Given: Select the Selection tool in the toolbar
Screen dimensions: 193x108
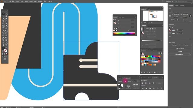Looking at the screenshot, I should 3,14.
